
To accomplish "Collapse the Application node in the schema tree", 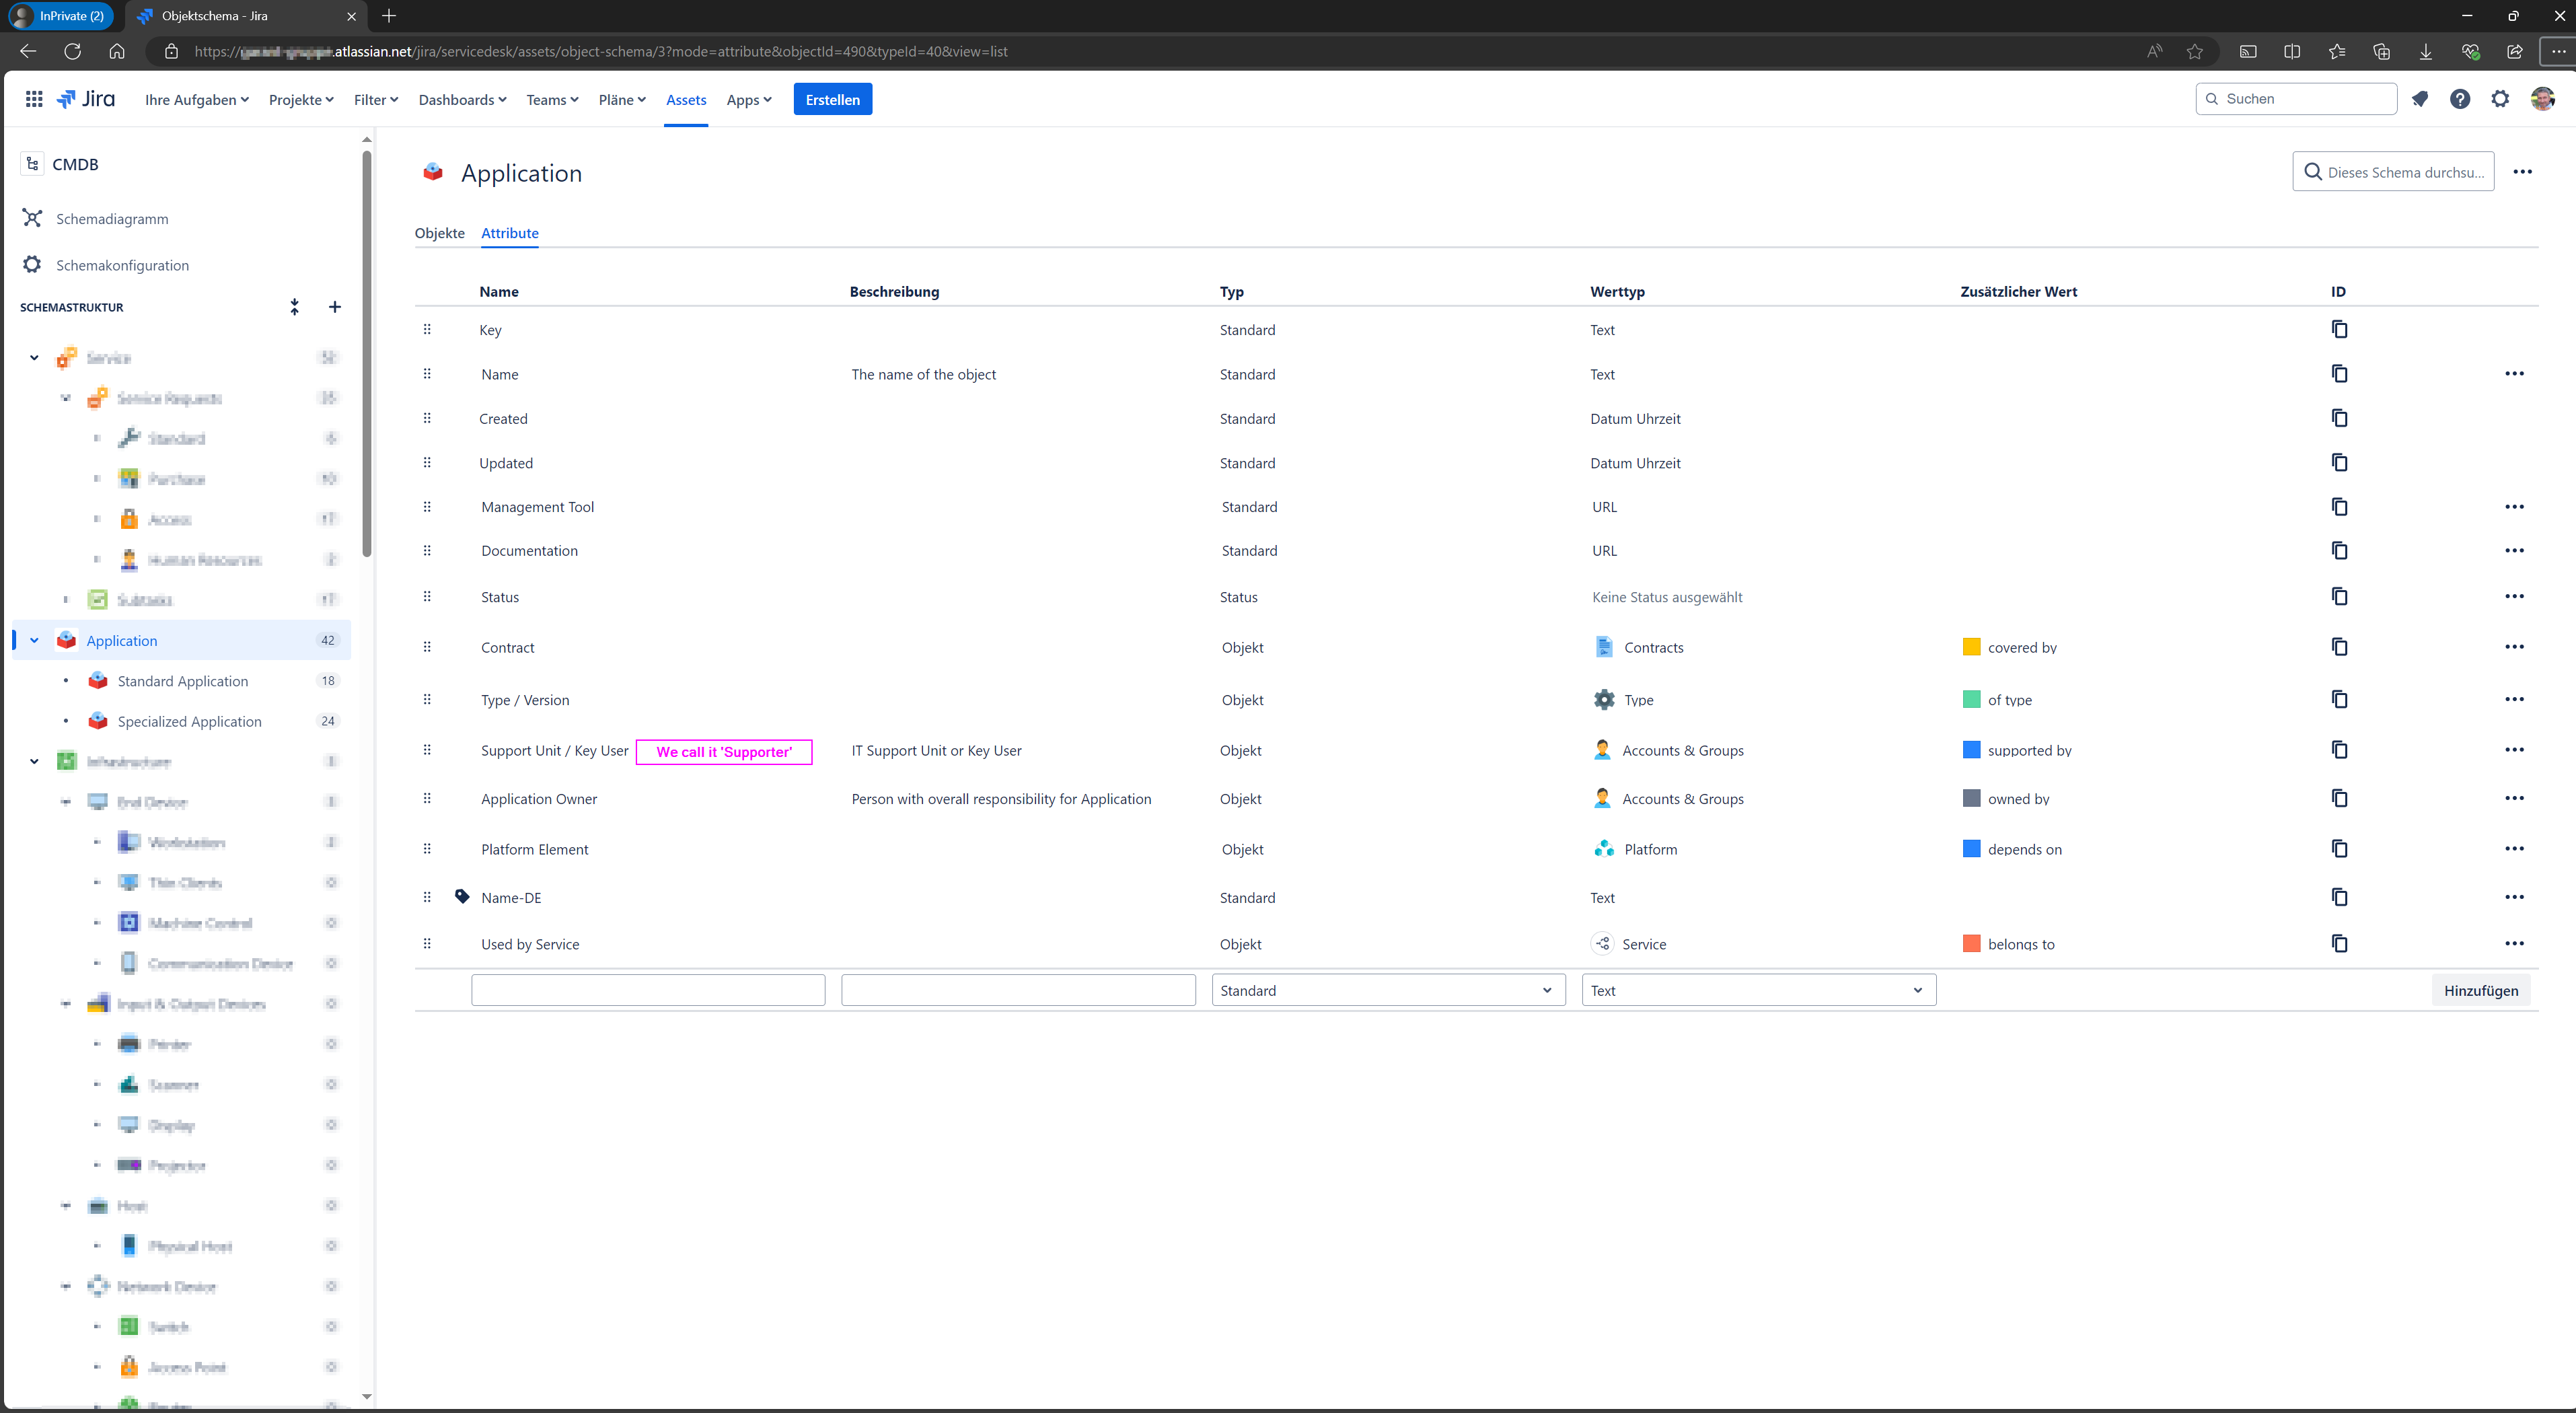I will [34, 640].
